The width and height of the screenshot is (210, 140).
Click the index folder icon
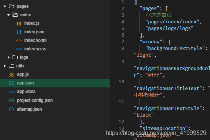pyautogui.click(x=15, y=15)
